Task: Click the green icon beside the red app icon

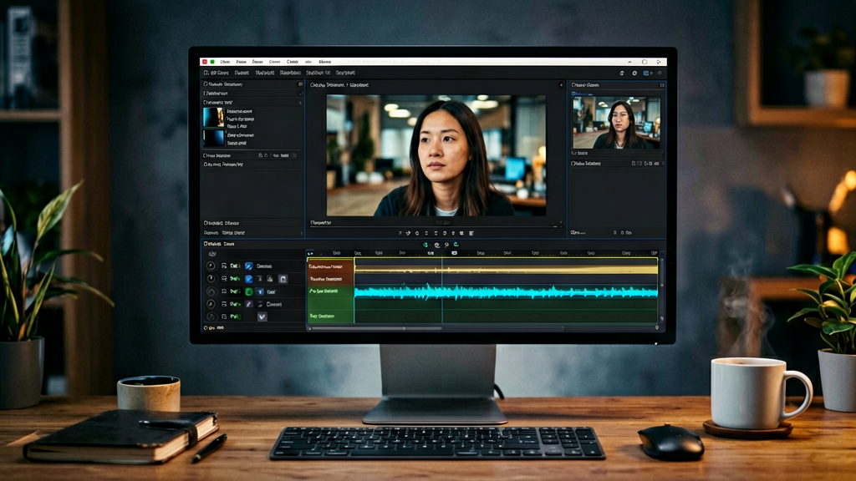Action: click(212, 62)
